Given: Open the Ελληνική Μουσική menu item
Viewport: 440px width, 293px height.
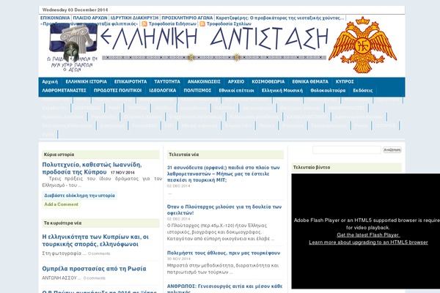Looking at the screenshot, I should point(282,91).
